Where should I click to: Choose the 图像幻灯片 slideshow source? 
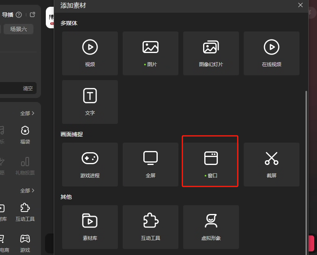point(211,53)
